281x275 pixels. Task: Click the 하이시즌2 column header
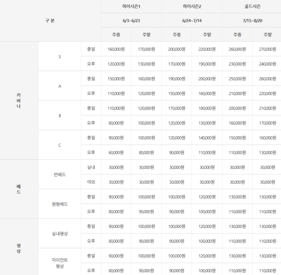(x=192, y=7)
